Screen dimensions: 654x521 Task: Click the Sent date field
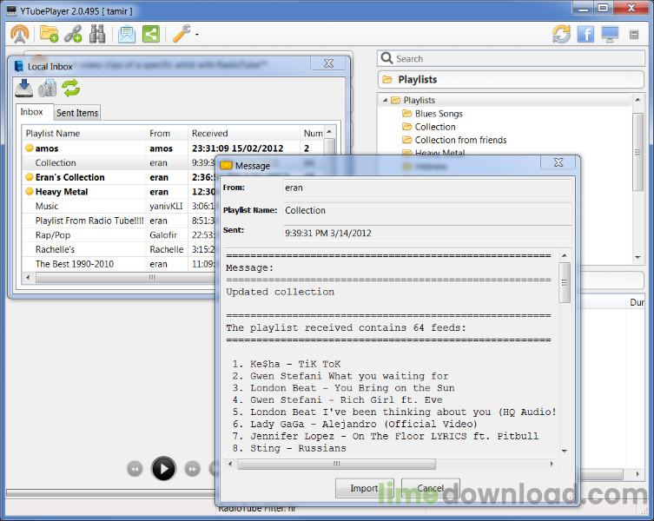tap(427, 233)
